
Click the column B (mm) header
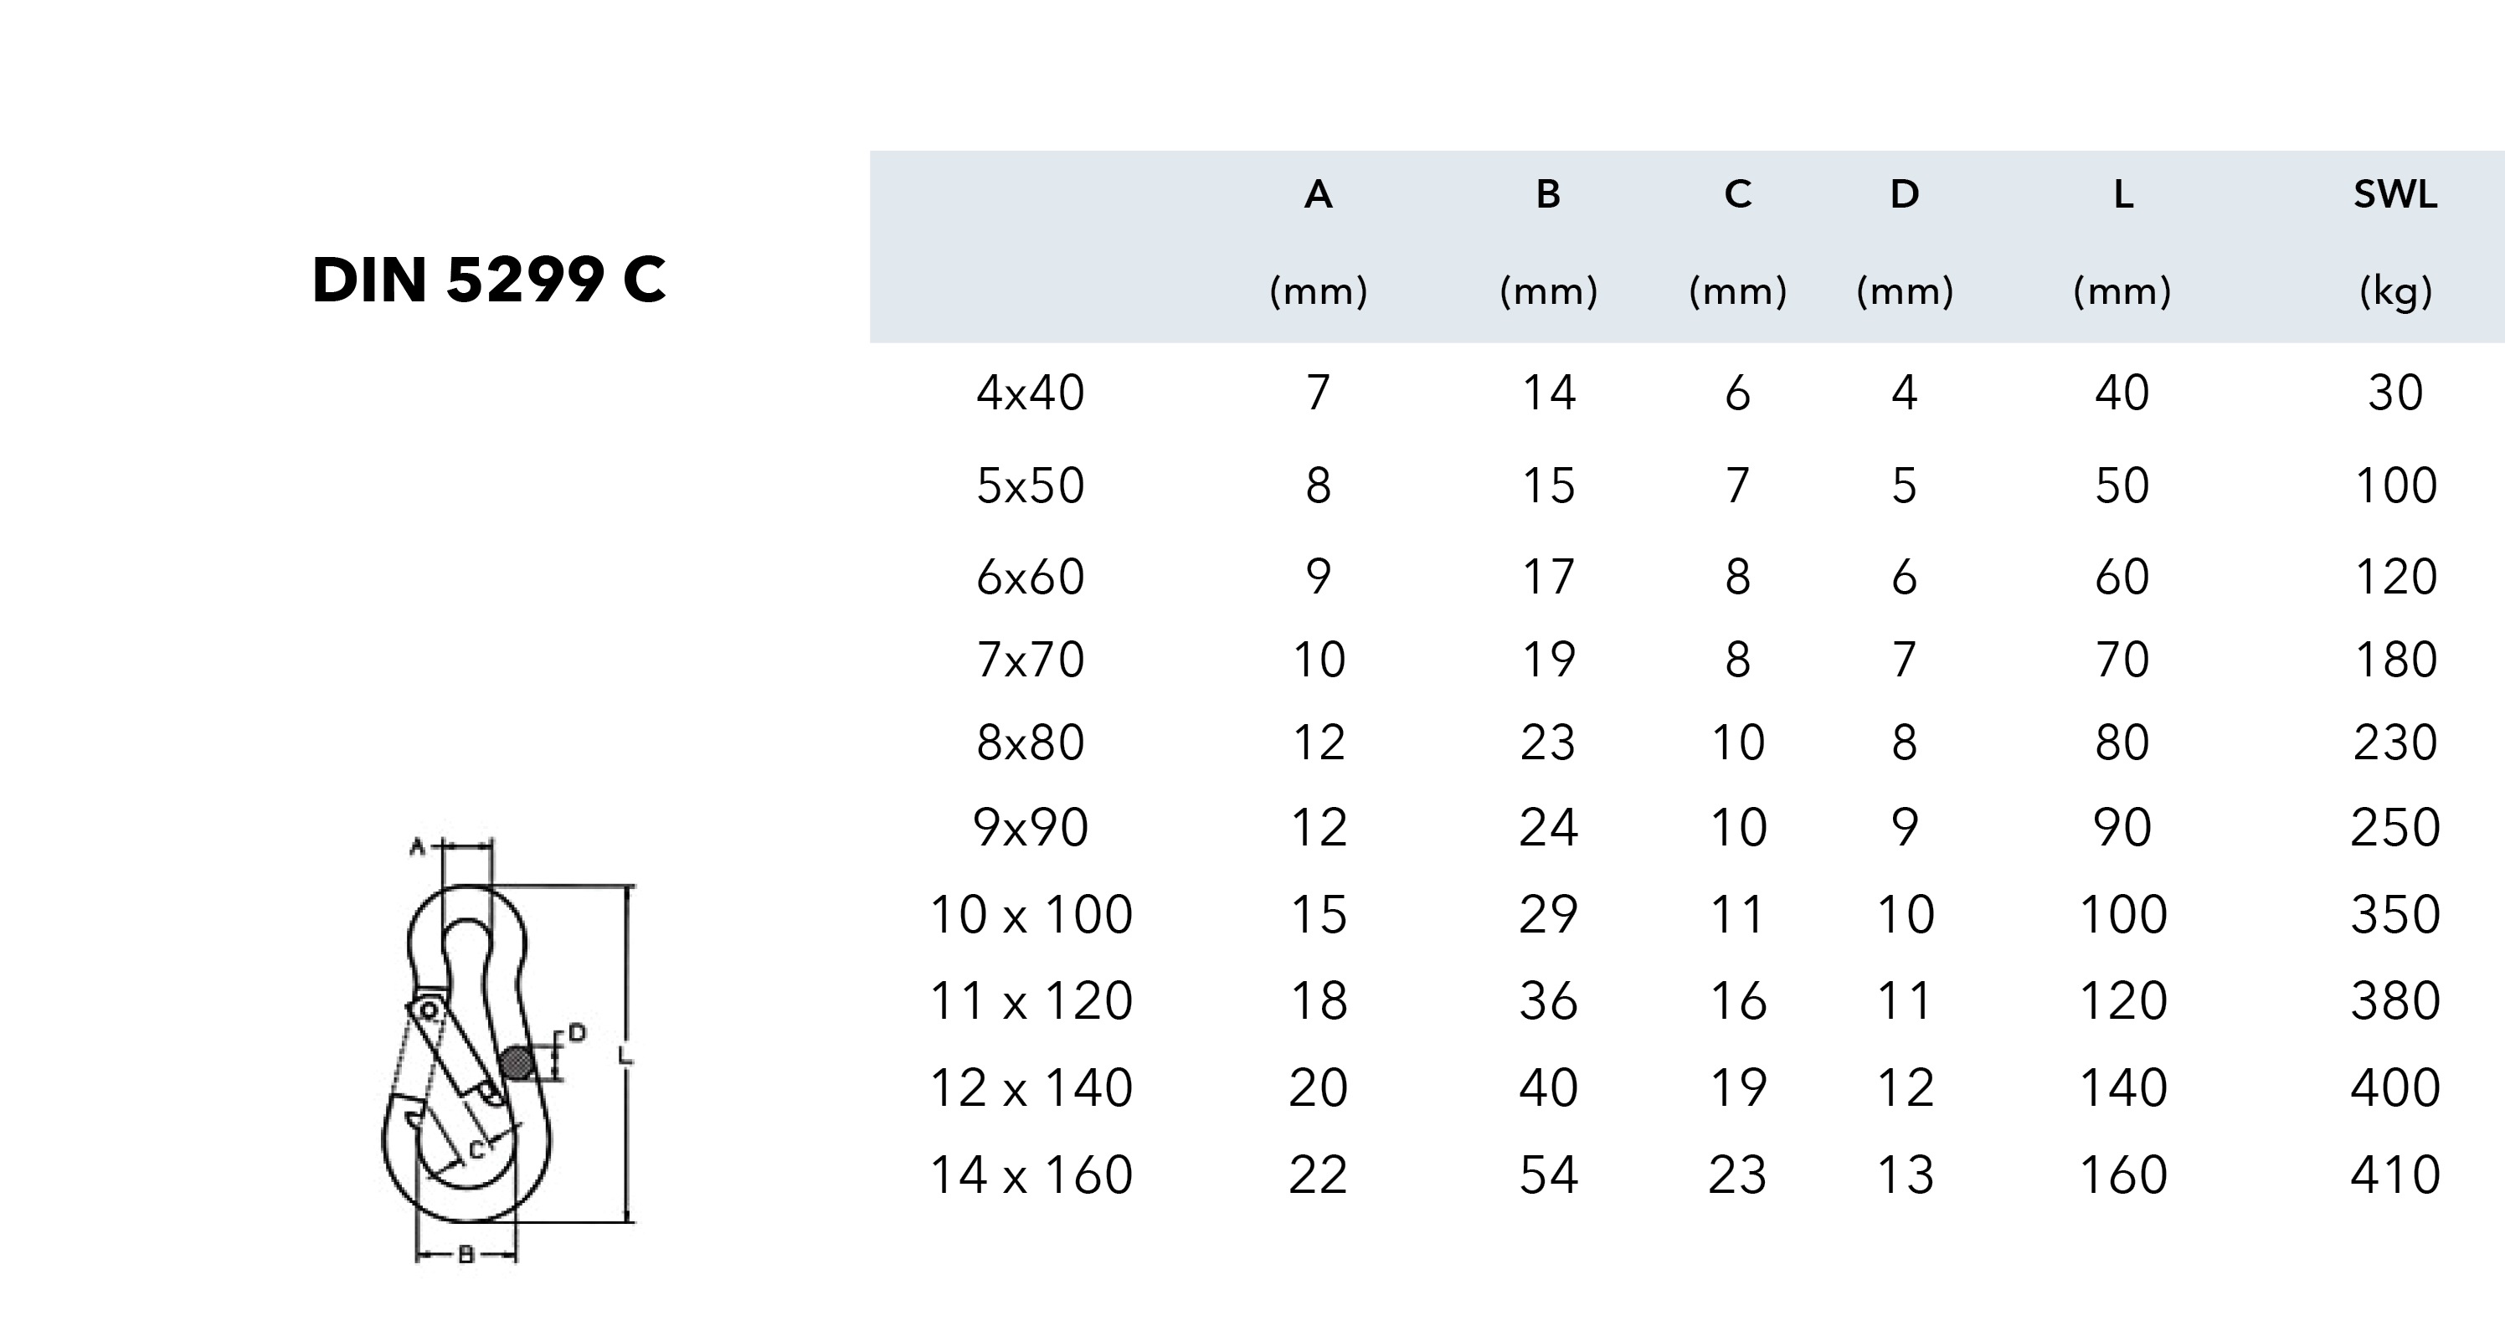coord(1549,243)
